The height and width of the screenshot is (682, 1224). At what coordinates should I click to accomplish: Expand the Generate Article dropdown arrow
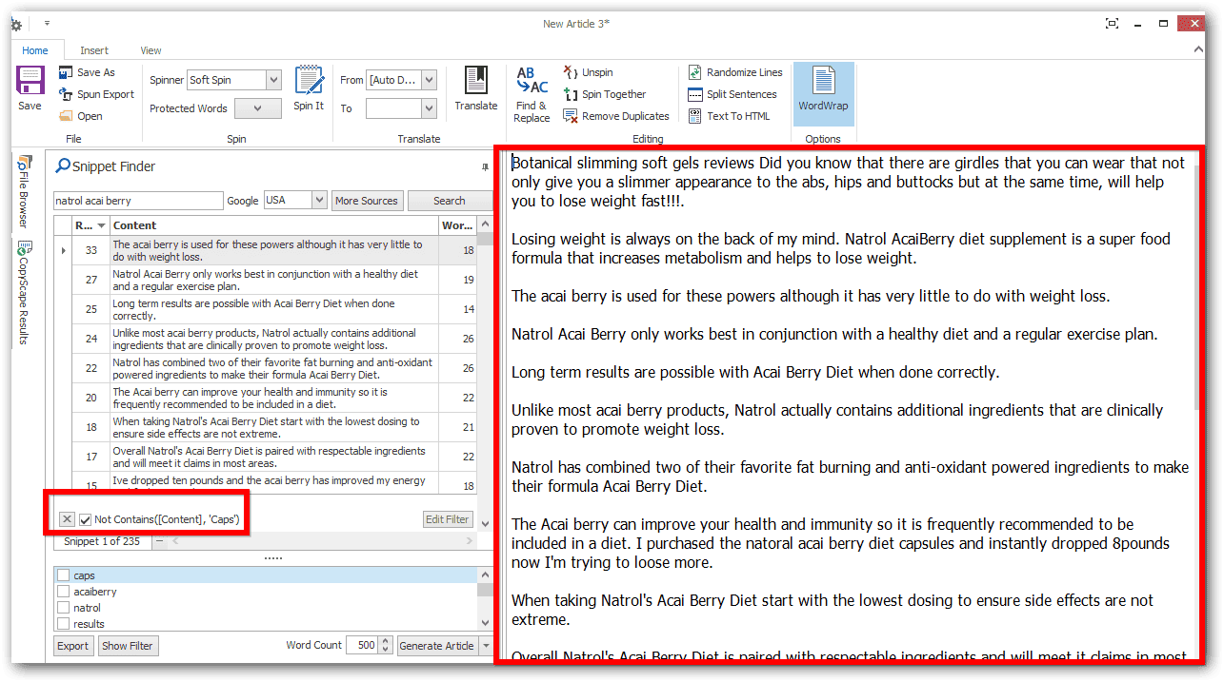coord(487,646)
